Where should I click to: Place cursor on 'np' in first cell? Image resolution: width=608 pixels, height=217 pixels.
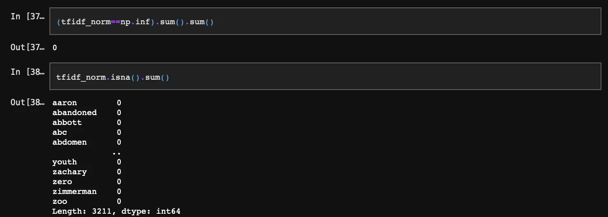click(x=125, y=22)
